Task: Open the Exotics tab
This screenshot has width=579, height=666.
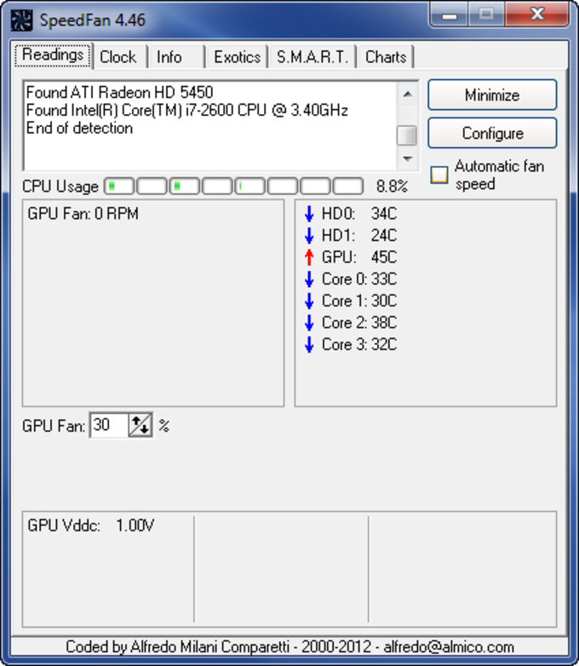Action: tap(237, 57)
